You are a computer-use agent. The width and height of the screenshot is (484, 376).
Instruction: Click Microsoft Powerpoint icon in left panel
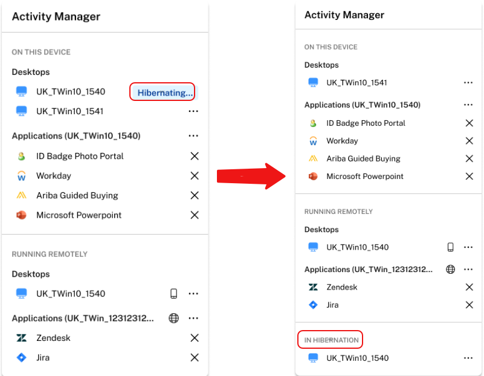[x=22, y=215]
